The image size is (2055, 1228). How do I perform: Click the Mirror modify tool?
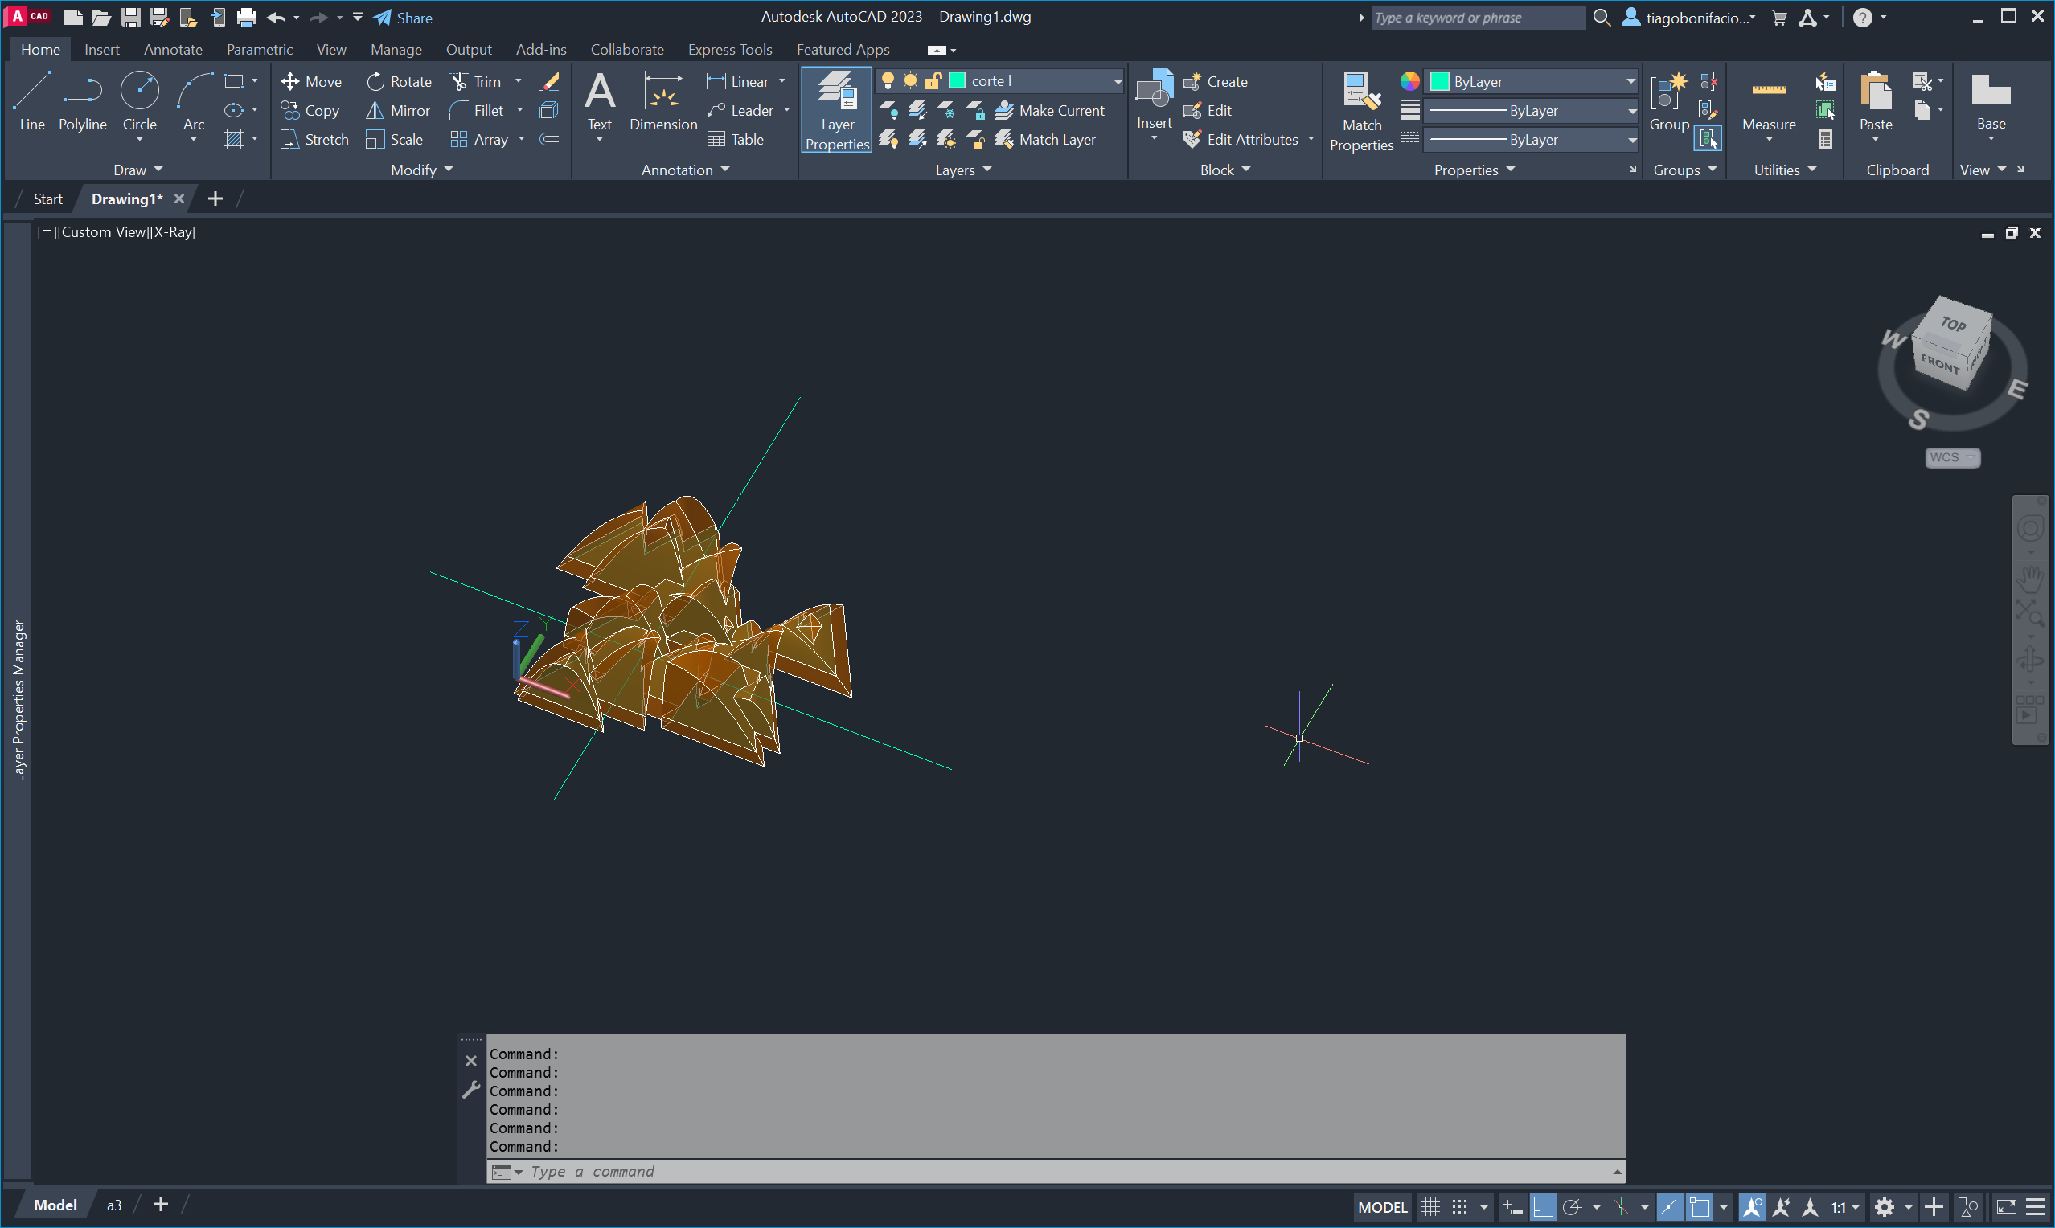point(398,110)
